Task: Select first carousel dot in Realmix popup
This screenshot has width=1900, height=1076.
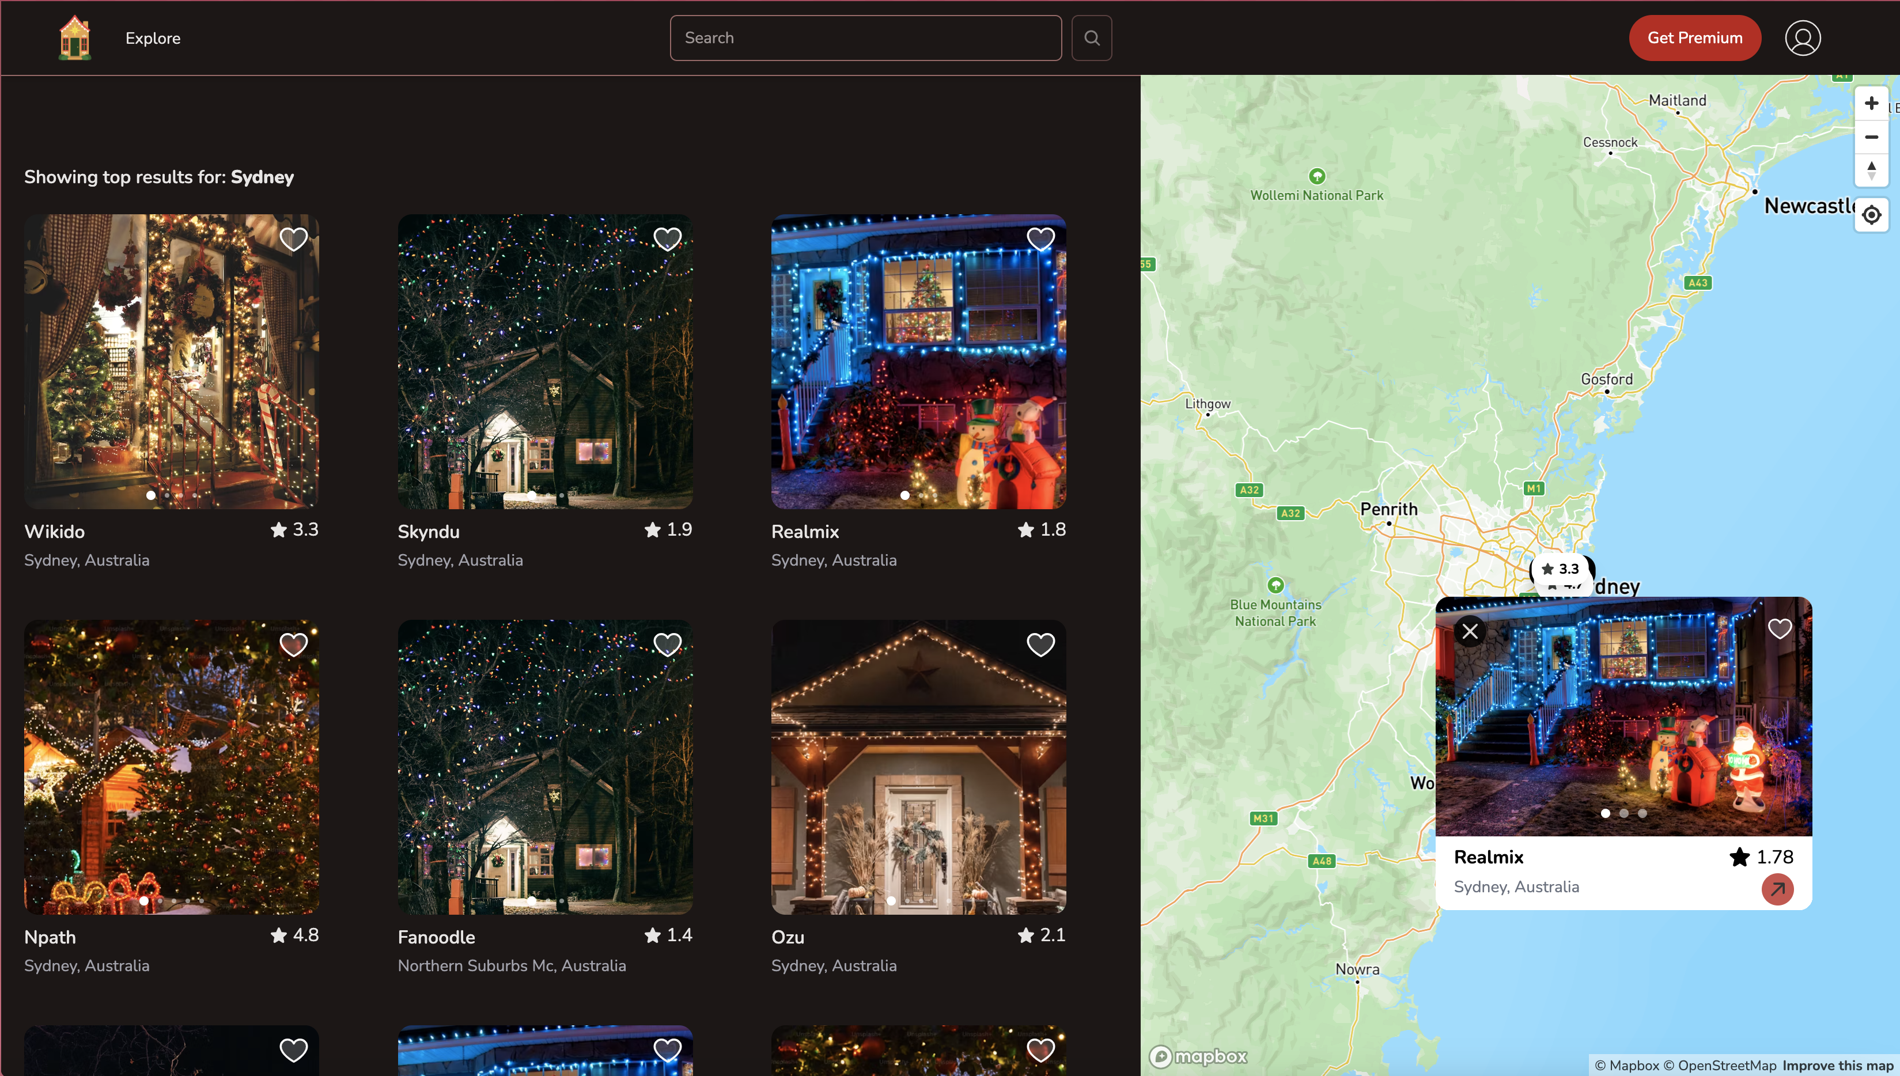Action: pyautogui.click(x=1605, y=813)
